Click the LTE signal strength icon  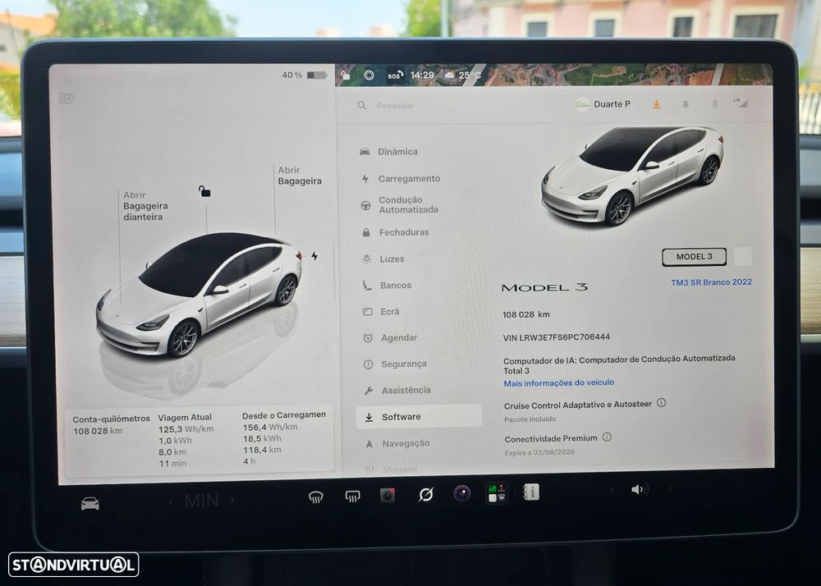click(741, 103)
